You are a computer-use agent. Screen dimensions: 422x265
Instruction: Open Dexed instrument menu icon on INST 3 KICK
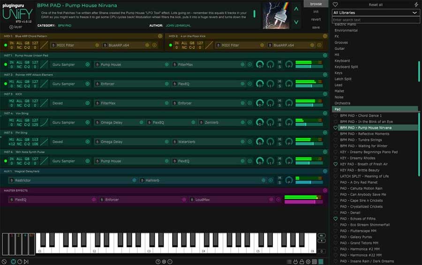click(88, 103)
